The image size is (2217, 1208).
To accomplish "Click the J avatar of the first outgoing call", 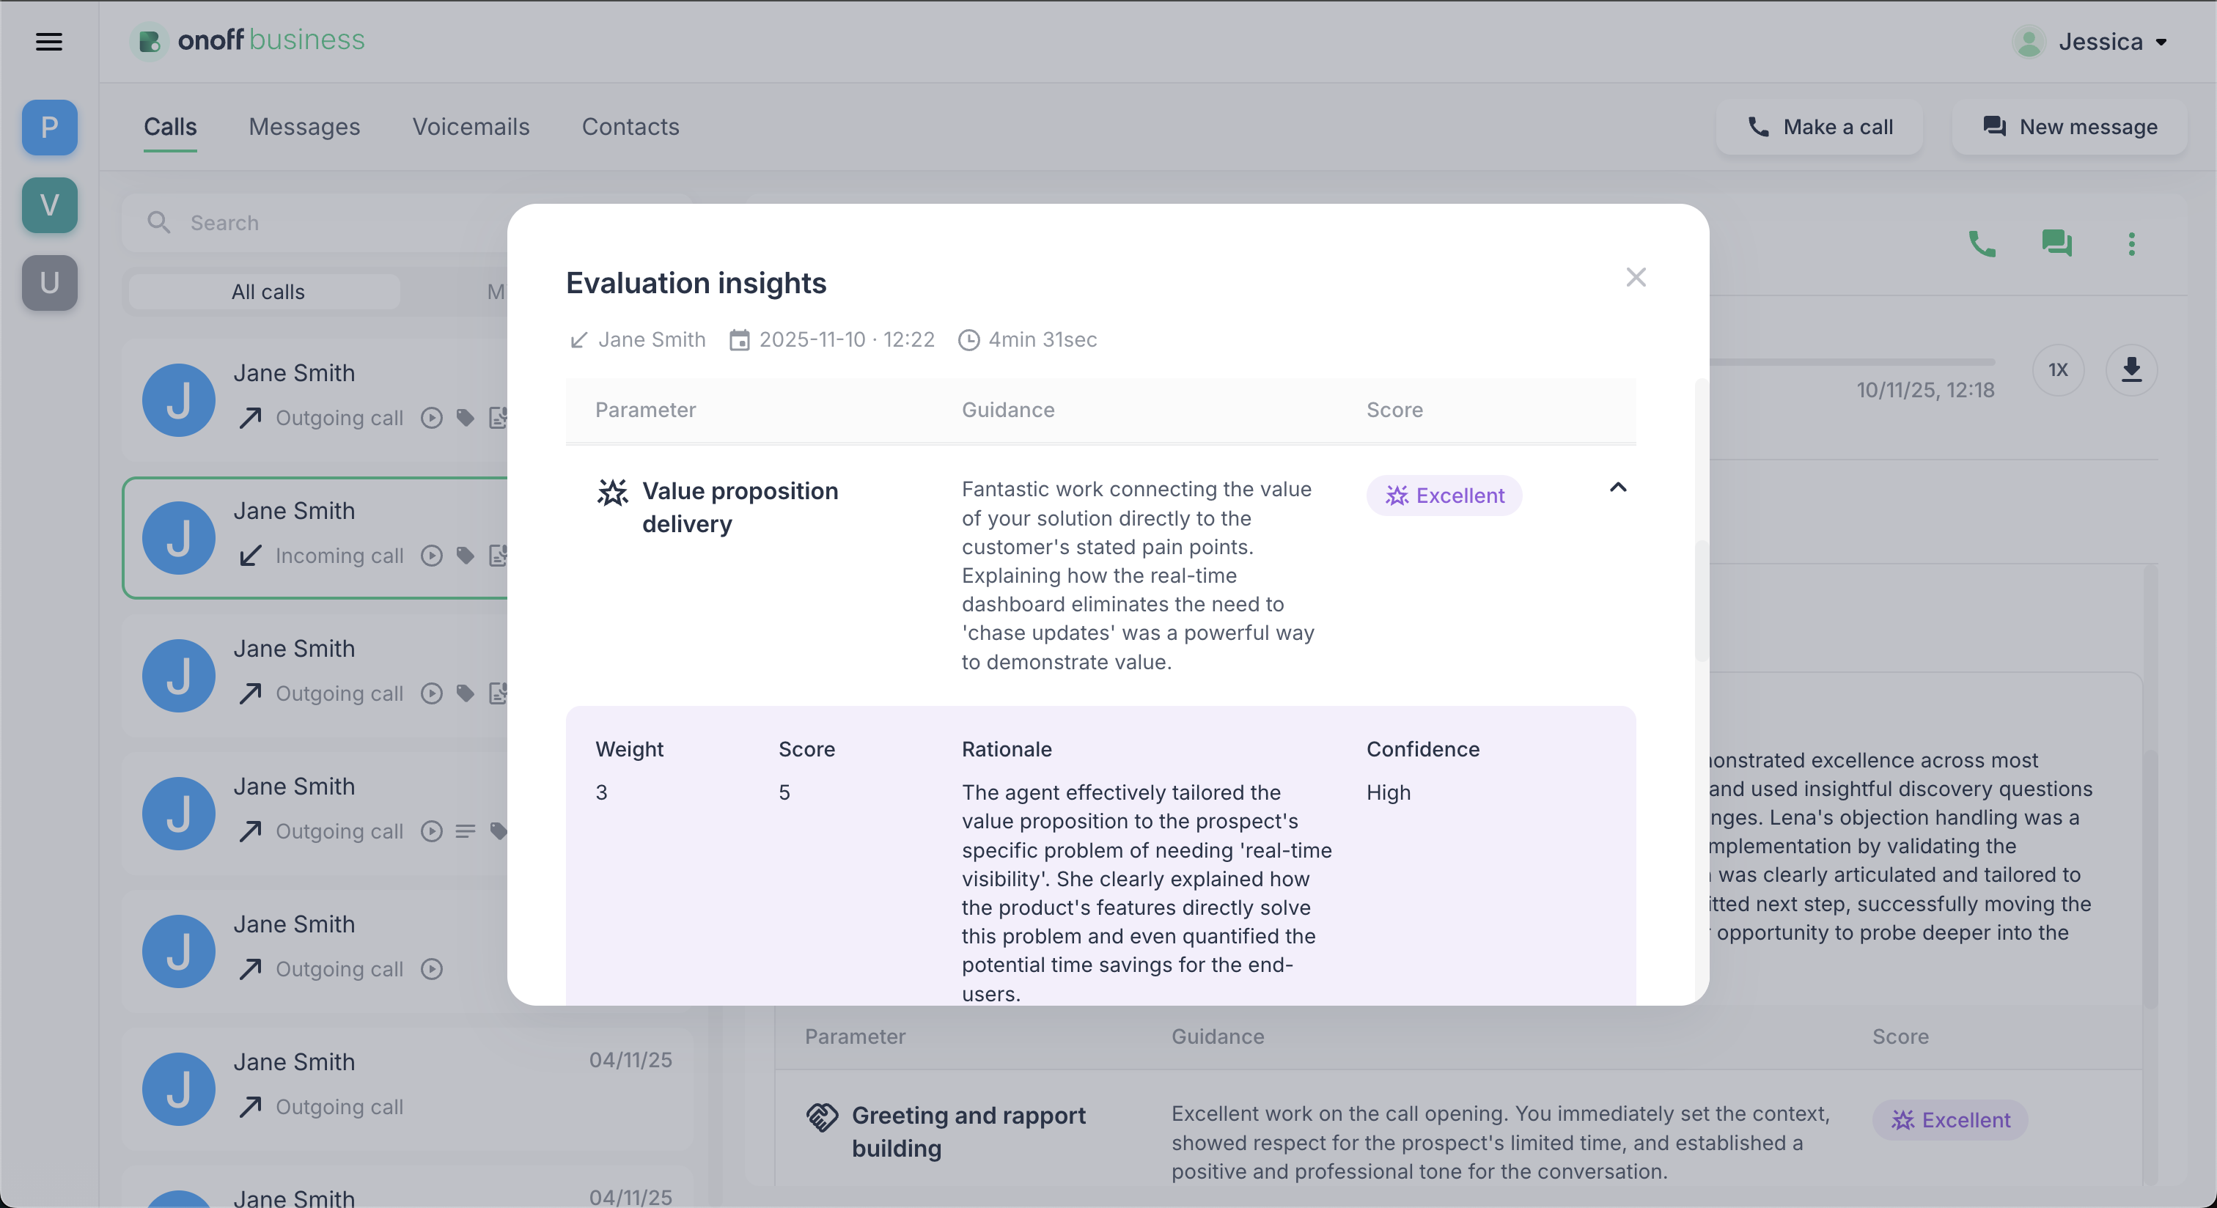I will click(179, 400).
